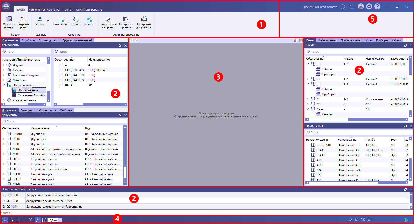Image resolution: width=414 pixels, height=224 pixels.
Task: Open the Производители panel tab
Action: click(49, 40)
